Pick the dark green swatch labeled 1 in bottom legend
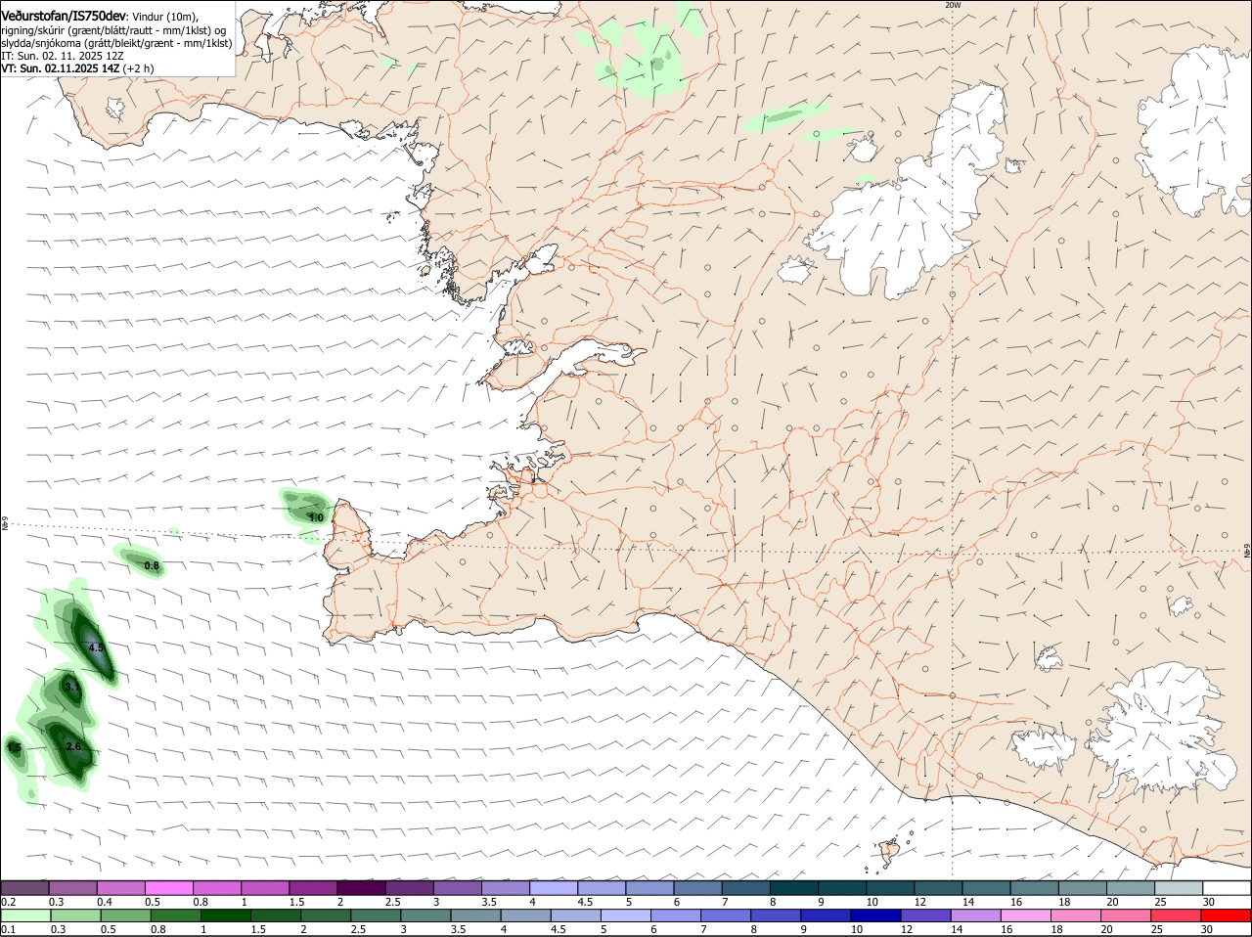The width and height of the screenshot is (1252, 937). point(226,915)
